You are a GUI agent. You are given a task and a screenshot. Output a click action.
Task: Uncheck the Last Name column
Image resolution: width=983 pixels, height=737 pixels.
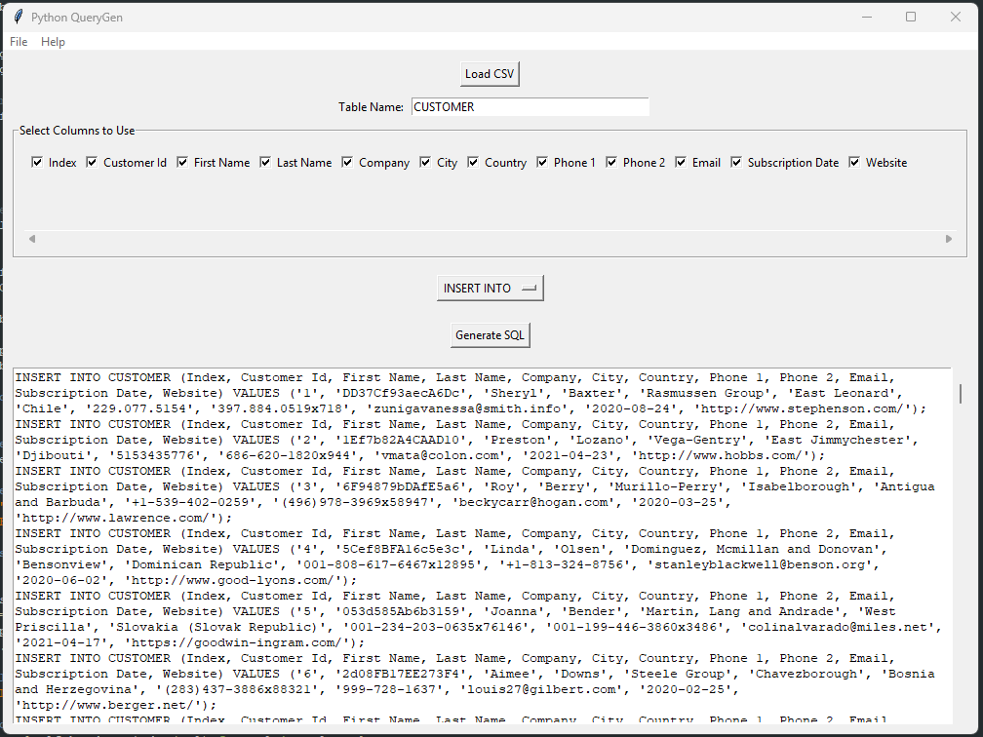tap(265, 162)
